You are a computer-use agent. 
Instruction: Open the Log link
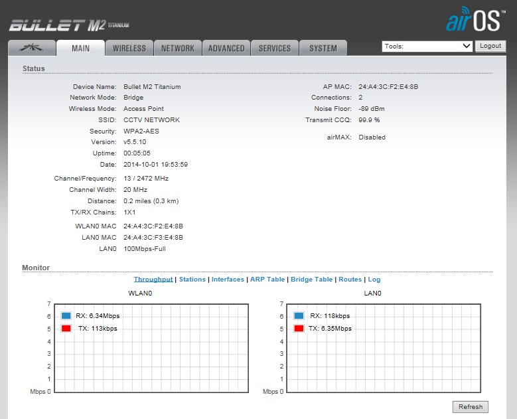(x=374, y=279)
